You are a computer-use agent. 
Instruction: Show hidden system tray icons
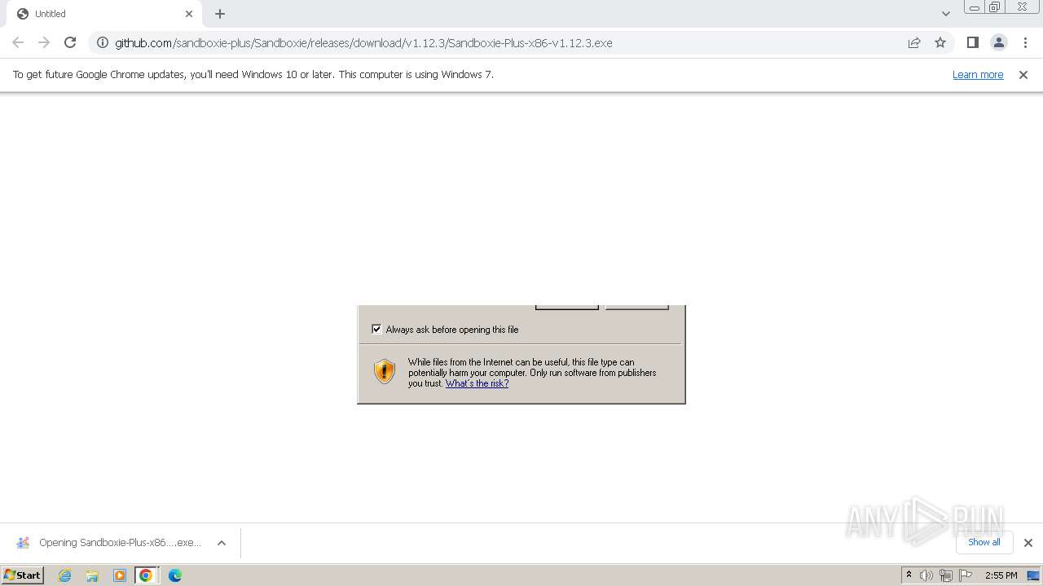[x=909, y=575]
